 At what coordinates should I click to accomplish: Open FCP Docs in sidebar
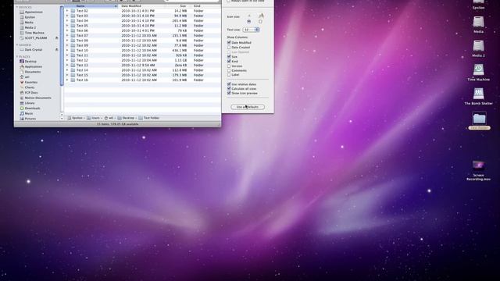(29, 93)
